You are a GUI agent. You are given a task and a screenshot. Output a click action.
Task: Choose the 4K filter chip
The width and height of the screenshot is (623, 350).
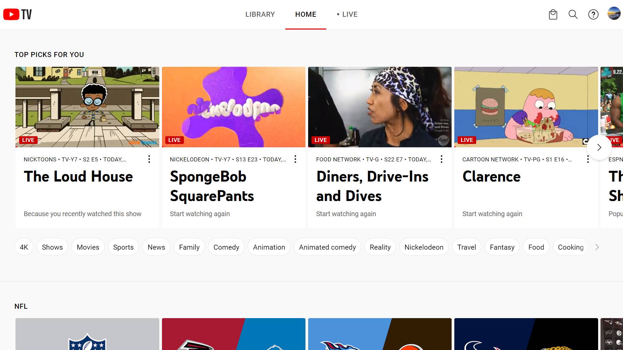pos(24,247)
